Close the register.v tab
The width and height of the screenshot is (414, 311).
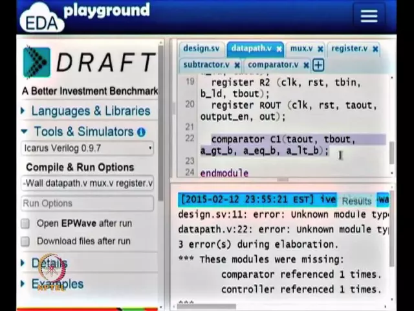(x=375, y=49)
